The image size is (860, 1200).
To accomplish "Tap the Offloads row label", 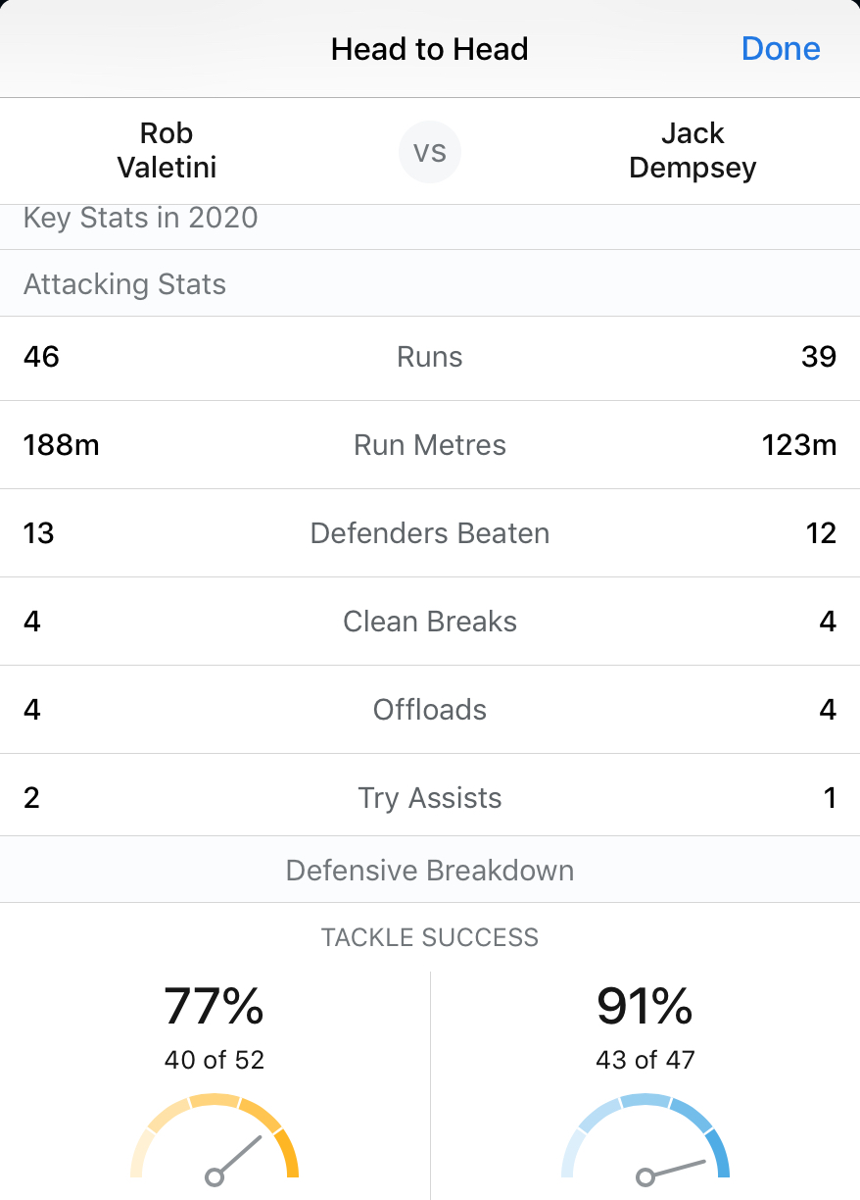I will pyautogui.click(x=430, y=710).
